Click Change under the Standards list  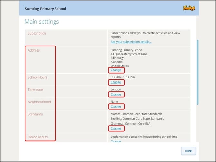[116, 128]
